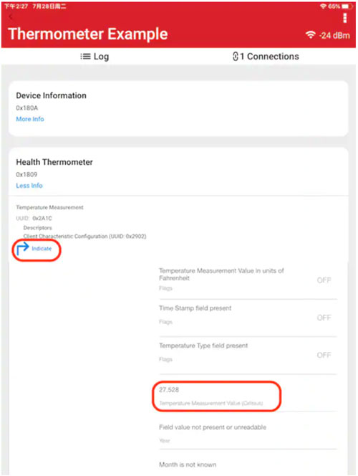Open the Log tab

point(95,57)
